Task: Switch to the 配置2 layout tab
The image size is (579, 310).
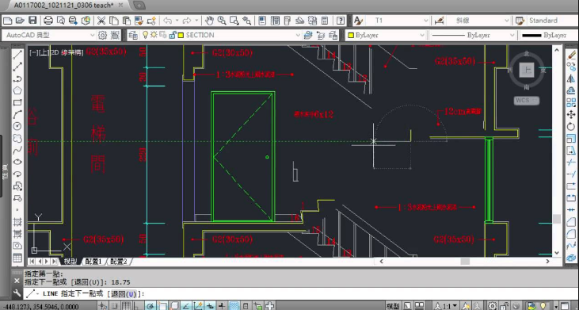Action: click(119, 261)
